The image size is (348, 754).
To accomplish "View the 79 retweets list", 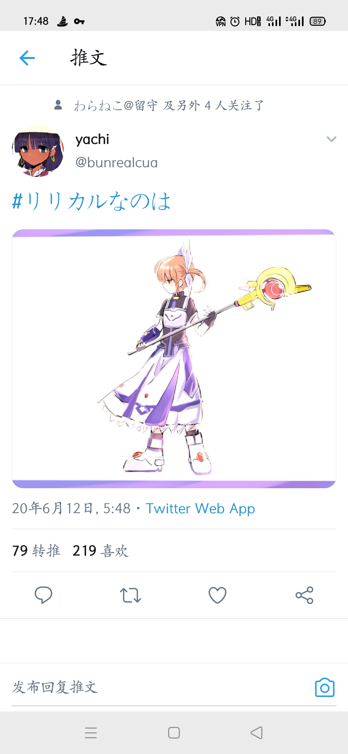I will 36,551.
